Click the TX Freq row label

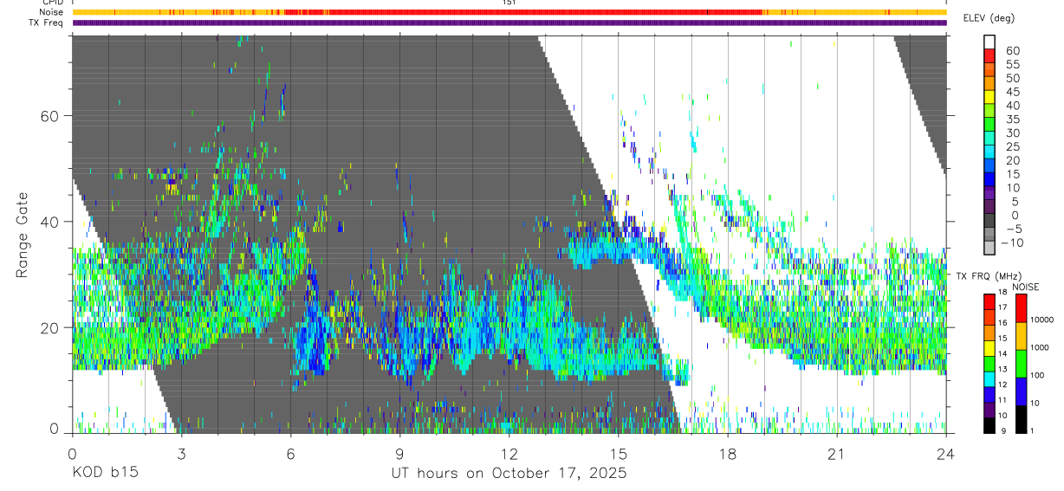(46, 23)
